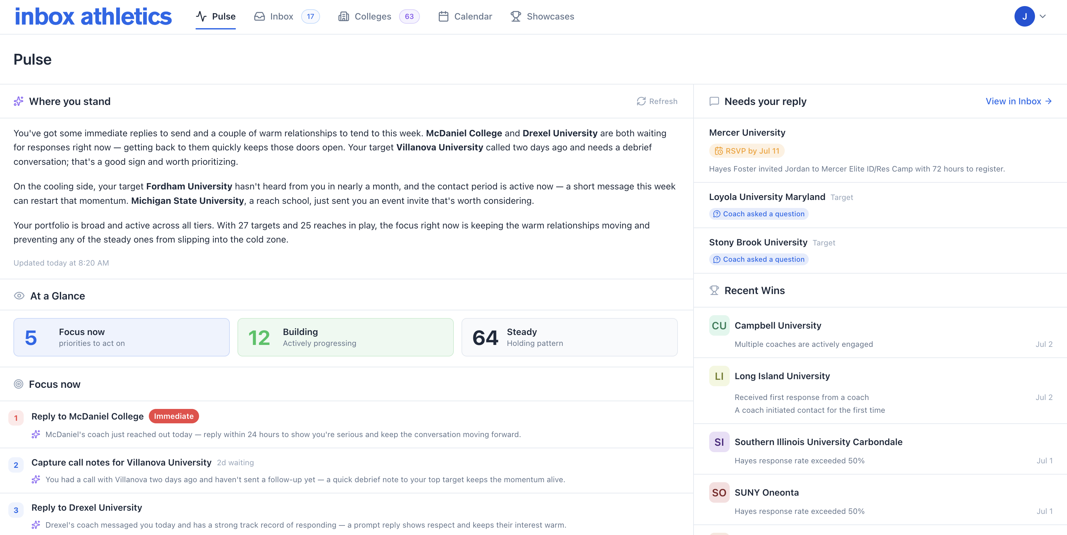This screenshot has height=535, width=1067.
Task: Click bold McDaniel College in summary
Action: tap(464, 133)
